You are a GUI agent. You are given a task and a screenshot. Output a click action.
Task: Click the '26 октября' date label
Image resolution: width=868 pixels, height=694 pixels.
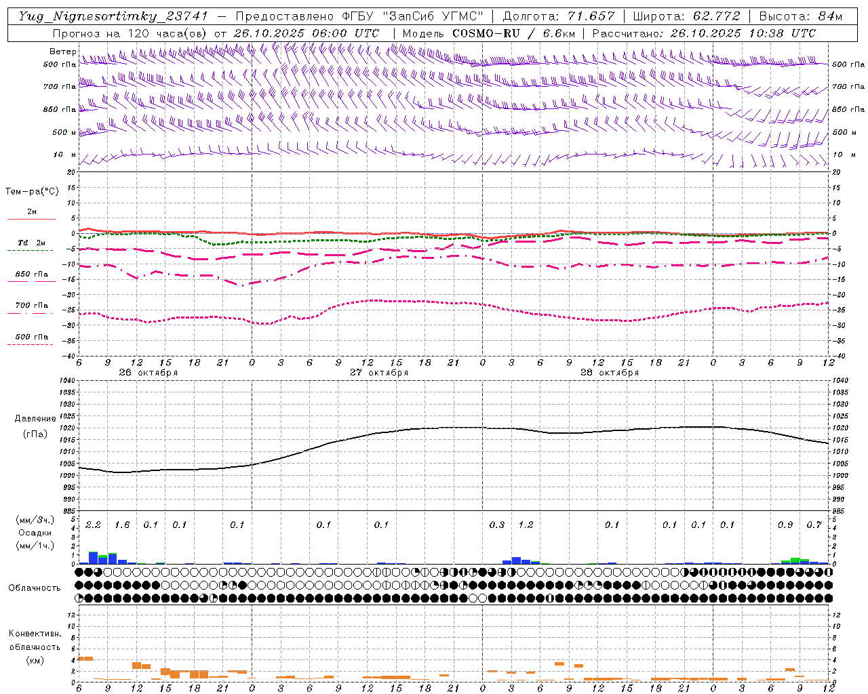click(148, 373)
